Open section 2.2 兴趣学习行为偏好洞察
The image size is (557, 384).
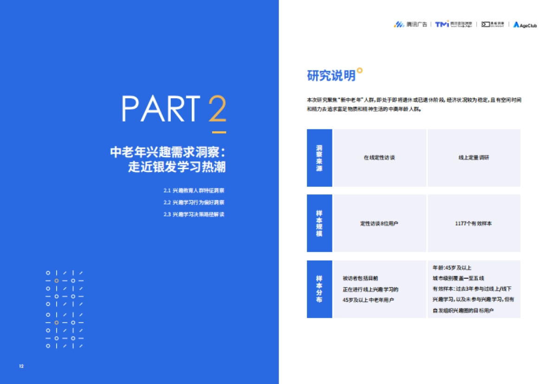click(x=195, y=202)
